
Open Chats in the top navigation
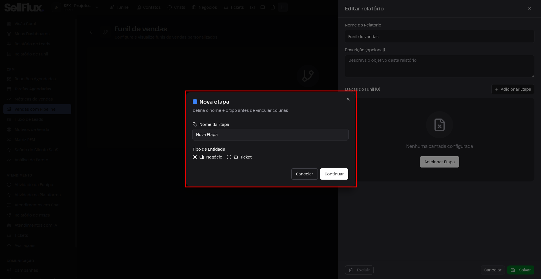pos(176,7)
